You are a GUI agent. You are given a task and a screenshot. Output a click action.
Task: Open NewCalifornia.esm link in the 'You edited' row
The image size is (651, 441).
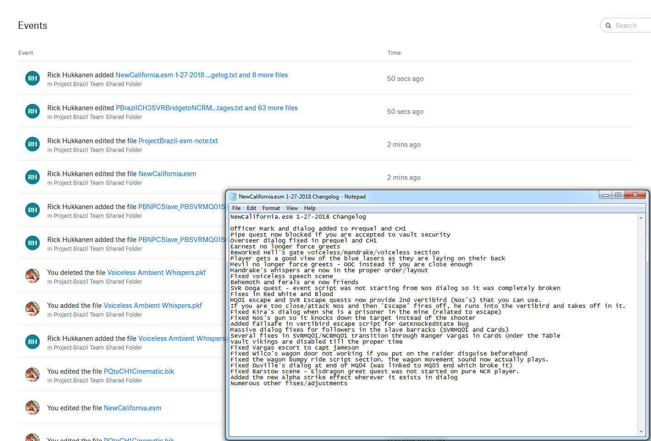click(x=133, y=408)
